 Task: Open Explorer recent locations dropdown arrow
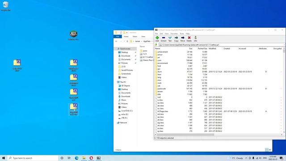point(124,42)
